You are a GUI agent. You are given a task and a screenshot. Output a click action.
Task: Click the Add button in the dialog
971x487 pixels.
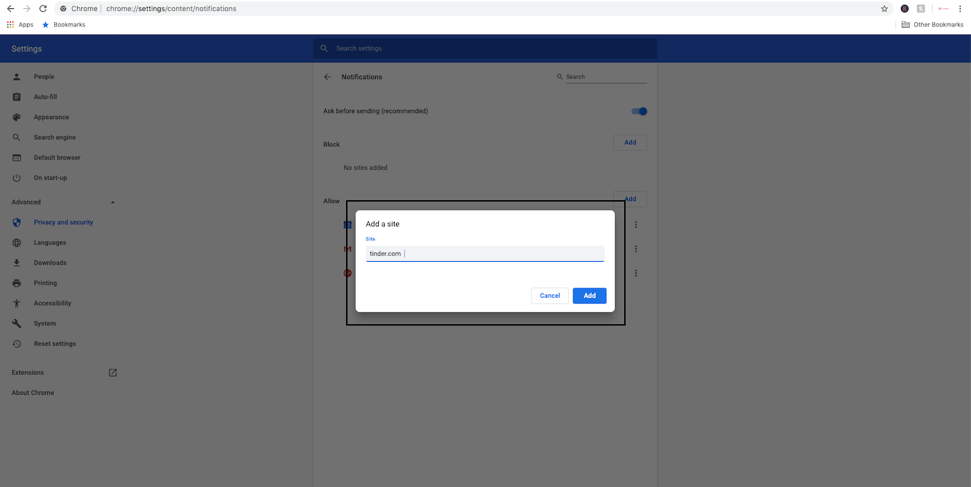coord(590,296)
